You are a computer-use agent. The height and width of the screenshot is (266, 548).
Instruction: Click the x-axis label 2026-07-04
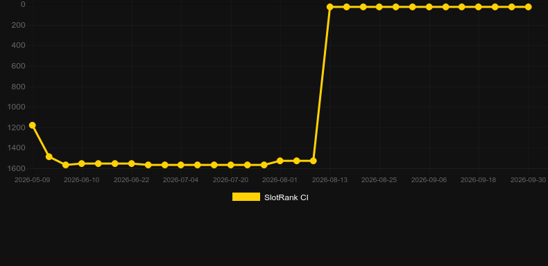180,180
